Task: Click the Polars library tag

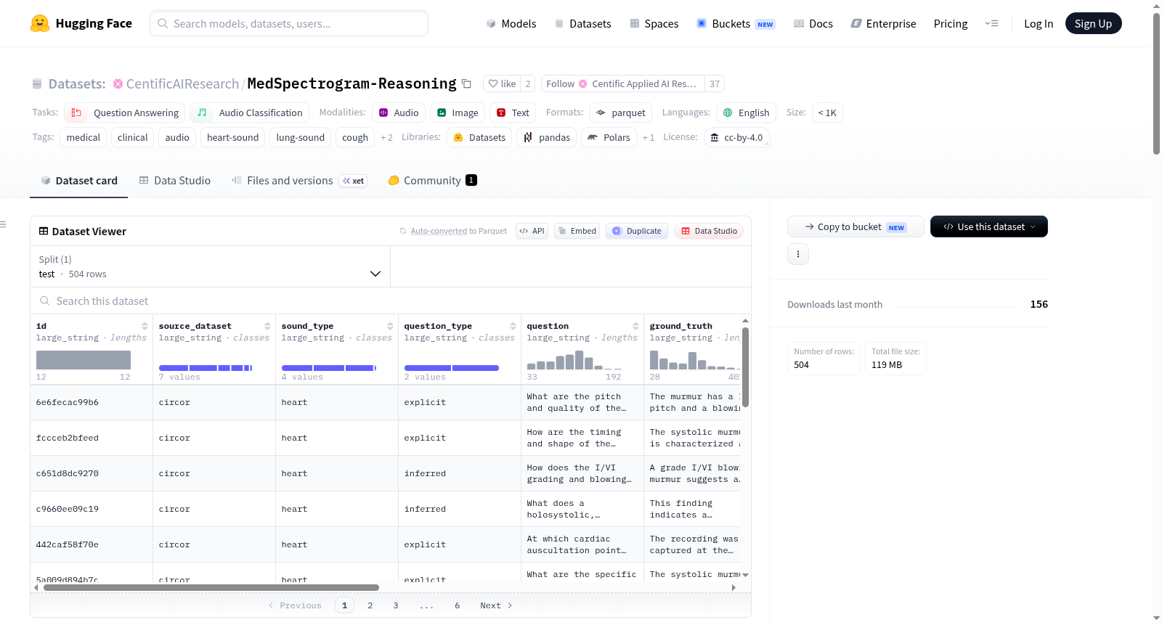Action: (609, 137)
